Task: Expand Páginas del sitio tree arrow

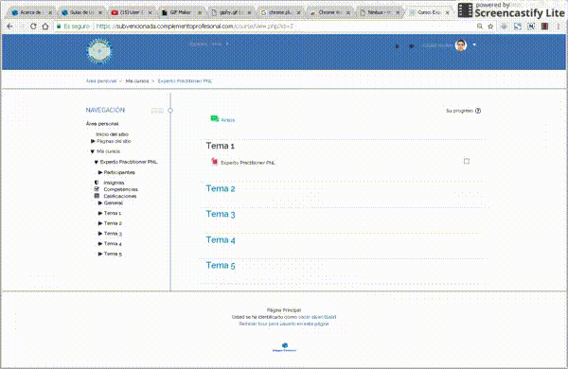Action: tap(93, 141)
